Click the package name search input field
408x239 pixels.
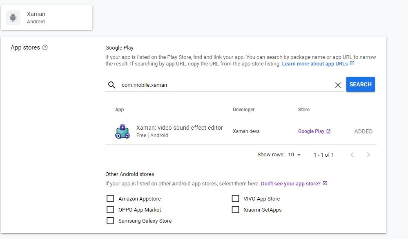[225, 85]
